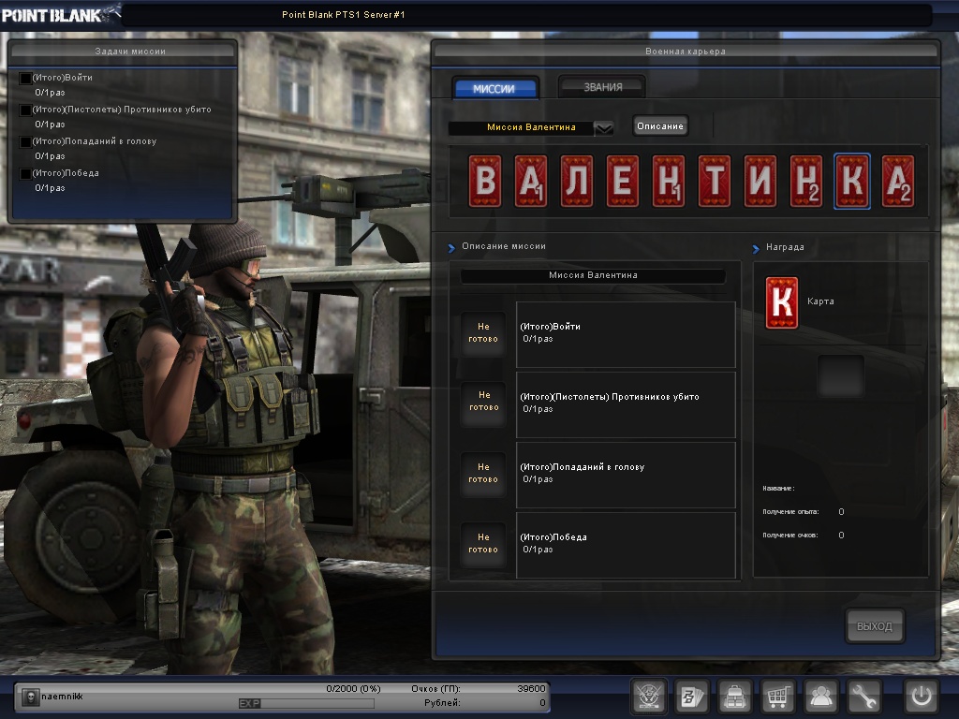
Task: Click the Задачи миссии panel title
Action: click(130, 51)
